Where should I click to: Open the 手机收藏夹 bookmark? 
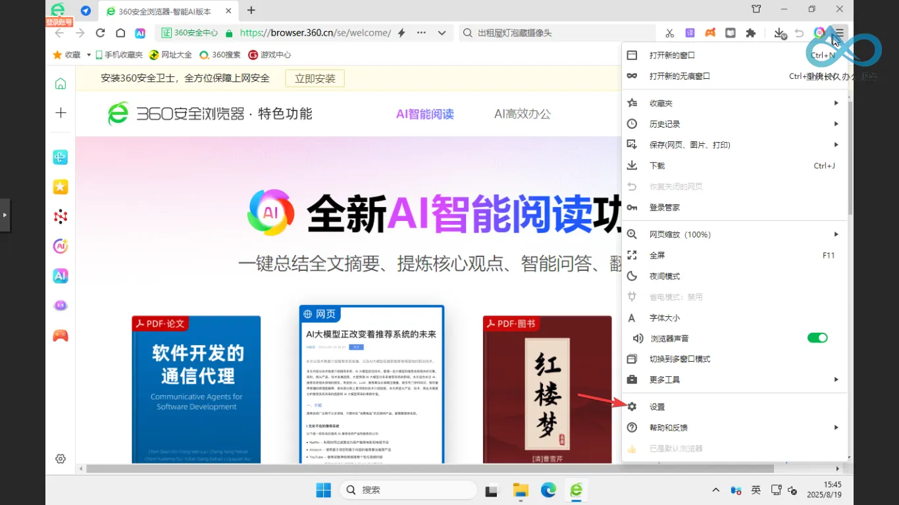click(x=119, y=55)
